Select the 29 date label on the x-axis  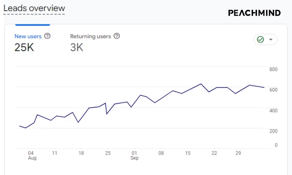[x=238, y=153]
